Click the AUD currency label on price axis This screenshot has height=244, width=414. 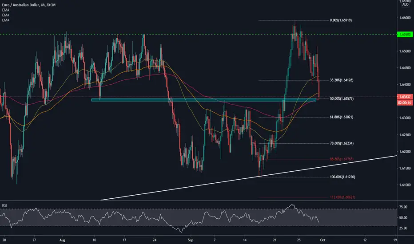point(405,4)
